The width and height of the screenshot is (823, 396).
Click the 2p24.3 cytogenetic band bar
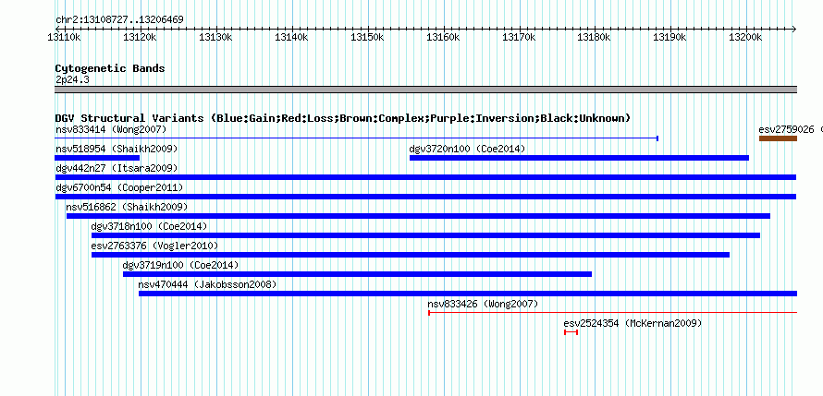pyautogui.click(x=425, y=90)
